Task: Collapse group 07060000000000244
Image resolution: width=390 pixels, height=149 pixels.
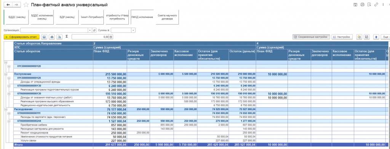Action: tap(9, 121)
